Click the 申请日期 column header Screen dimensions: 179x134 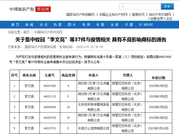(158, 78)
